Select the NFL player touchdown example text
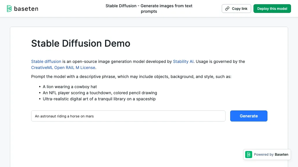Screen dimensions: 298x167 [x=100, y=93]
